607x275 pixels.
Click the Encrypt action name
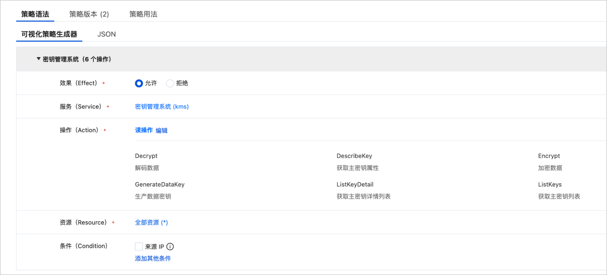[x=549, y=156]
